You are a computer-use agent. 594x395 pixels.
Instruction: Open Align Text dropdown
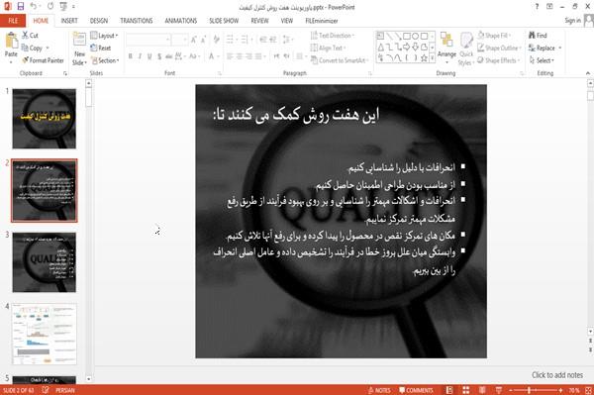pyautogui.click(x=328, y=48)
